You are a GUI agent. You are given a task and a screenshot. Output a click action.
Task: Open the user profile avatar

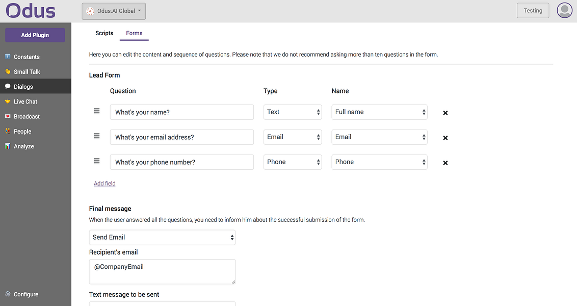564,10
